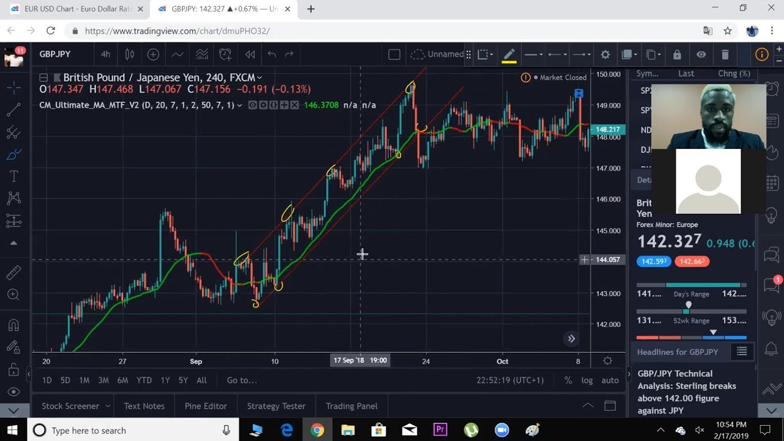Open the prediction and measurement tools
This screenshot has width=784, height=441.
click(13, 221)
